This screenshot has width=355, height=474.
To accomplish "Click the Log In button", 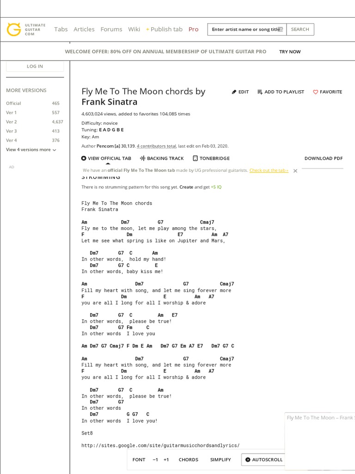I will click(x=35, y=66).
